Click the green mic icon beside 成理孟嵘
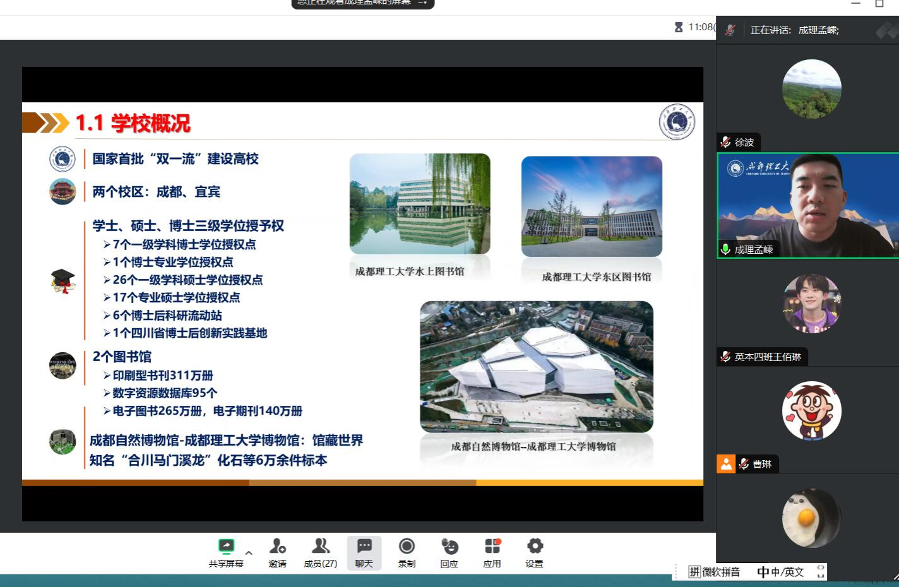899x587 pixels. pos(725,249)
